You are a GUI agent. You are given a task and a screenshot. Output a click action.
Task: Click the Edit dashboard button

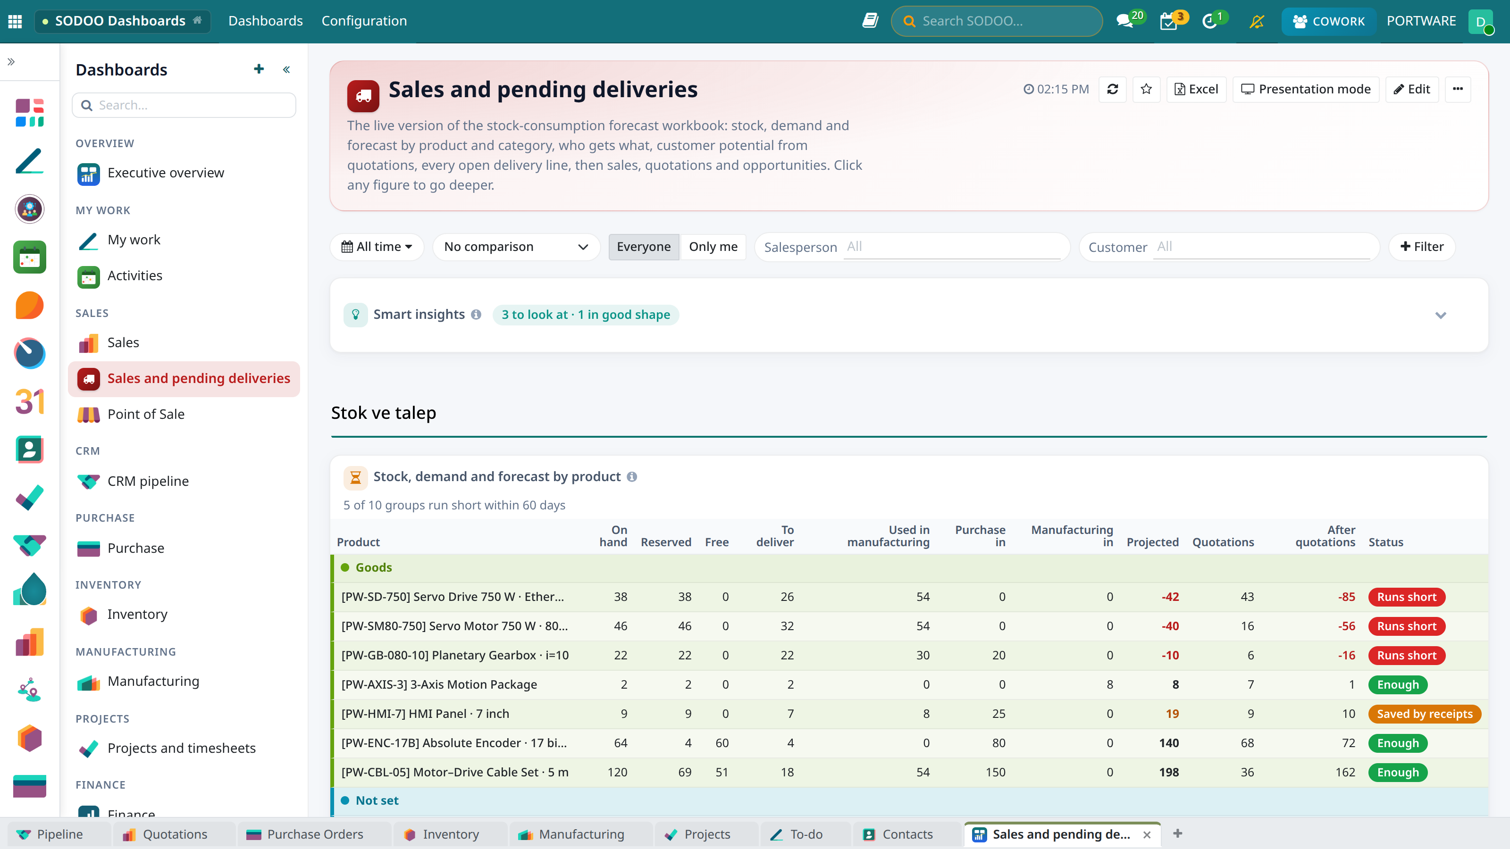(1411, 89)
